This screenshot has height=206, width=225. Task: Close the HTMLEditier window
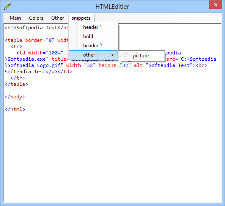(x=215, y=5)
